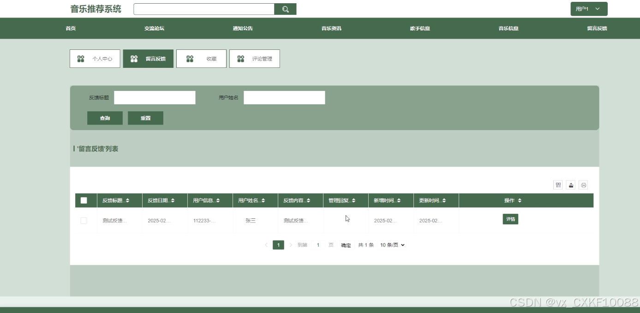Go to previous page arrow
The image size is (640, 313).
[x=266, y=245]
